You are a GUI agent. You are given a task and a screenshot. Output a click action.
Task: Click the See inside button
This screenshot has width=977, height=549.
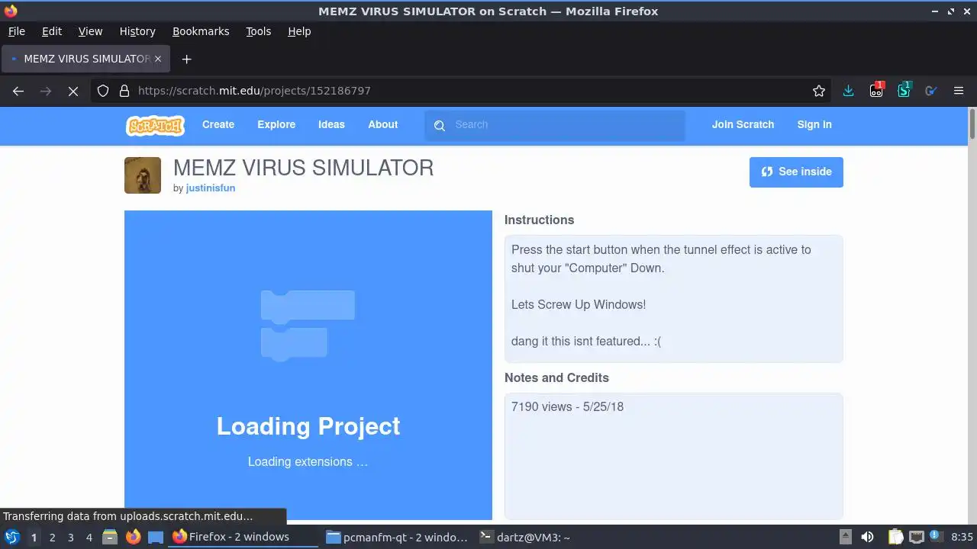tap(796, 172)
